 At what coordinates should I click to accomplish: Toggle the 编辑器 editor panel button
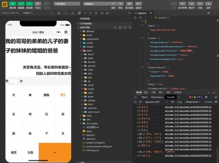[x=21, y=4]
